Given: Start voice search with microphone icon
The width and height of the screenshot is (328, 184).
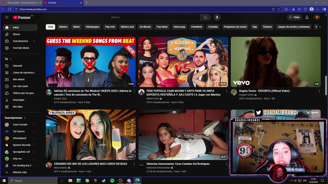Looking at the screenshot, I should 217,17.
